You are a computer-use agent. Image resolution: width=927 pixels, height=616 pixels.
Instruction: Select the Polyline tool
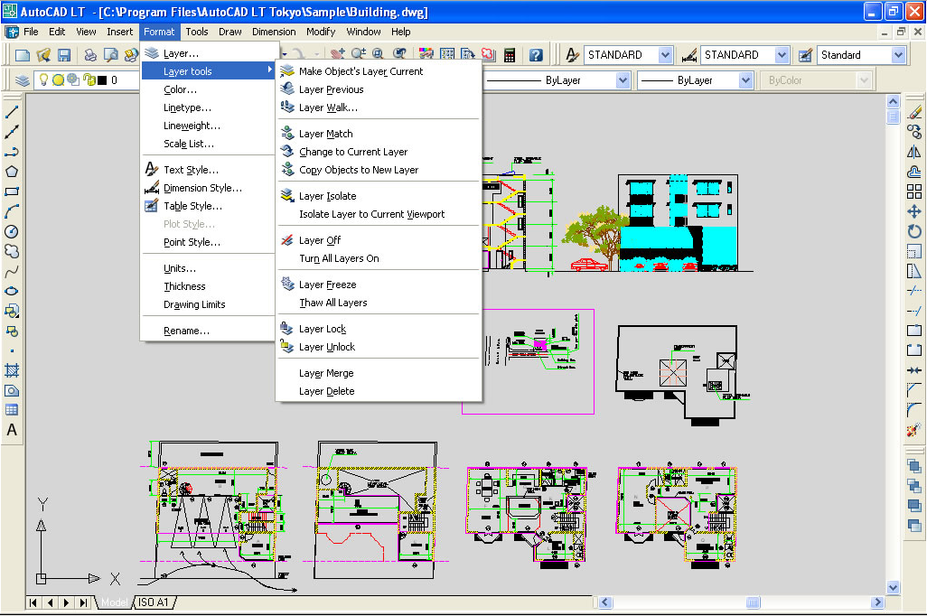[x=11, y=152]
